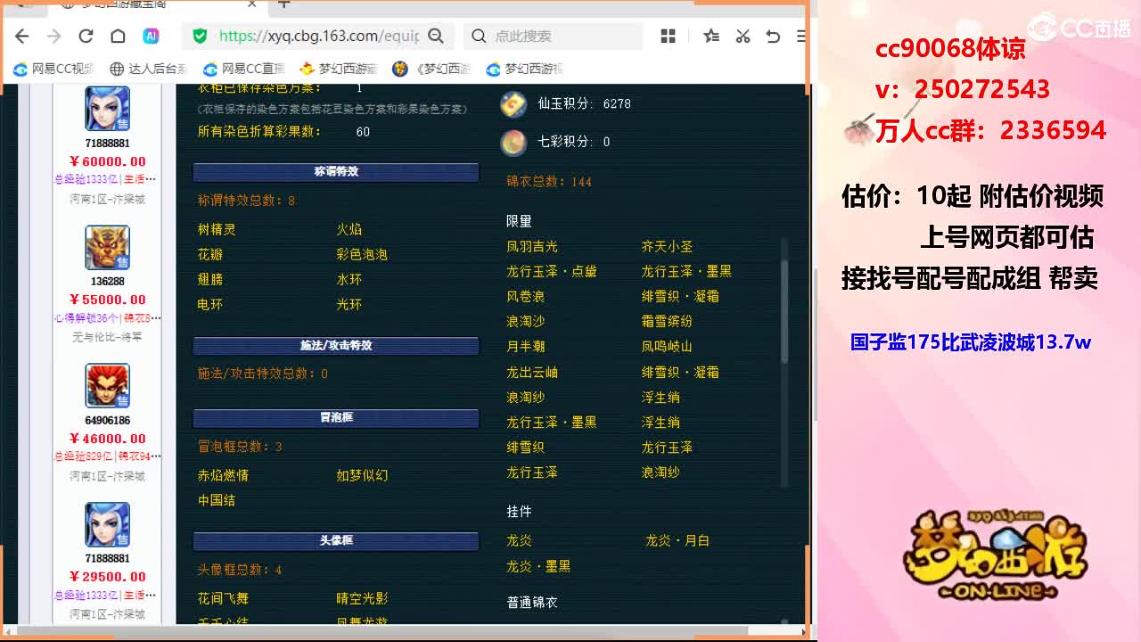The image size is (1141, 642).
Task: Select the ￥60000.00 character avatar
Action: click(x=107, y=109)
